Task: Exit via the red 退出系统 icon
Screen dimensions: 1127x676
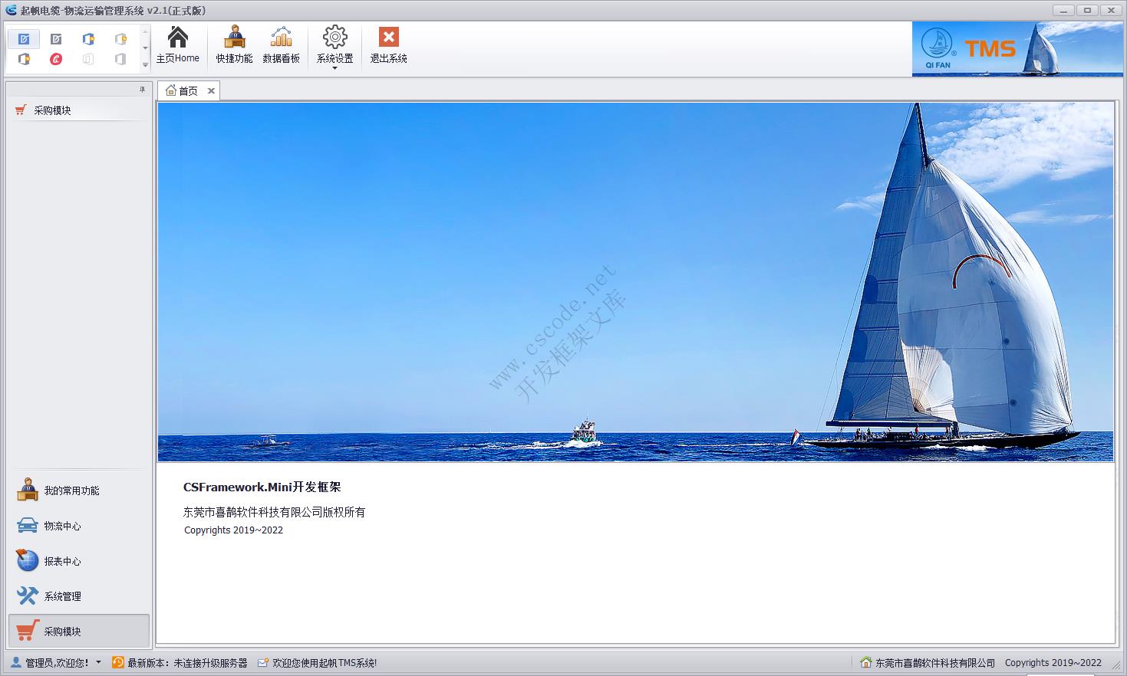Action: pos(387,44)
